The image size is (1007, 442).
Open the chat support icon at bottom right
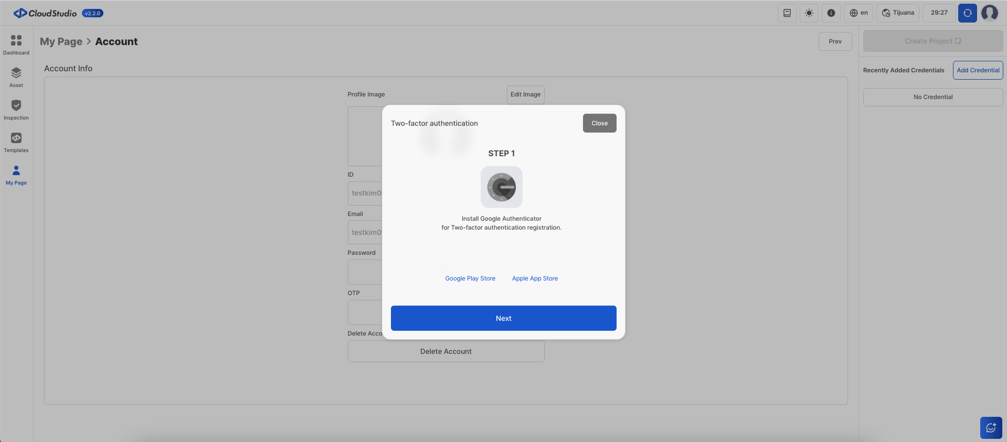point(991,428)
